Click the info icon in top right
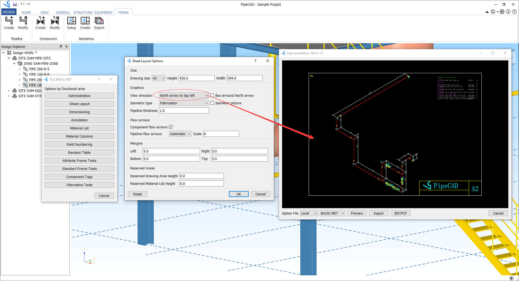 (508, 12)
